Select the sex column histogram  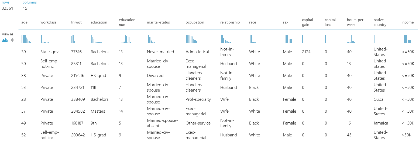pyautogui.click(x=289, y=39)
